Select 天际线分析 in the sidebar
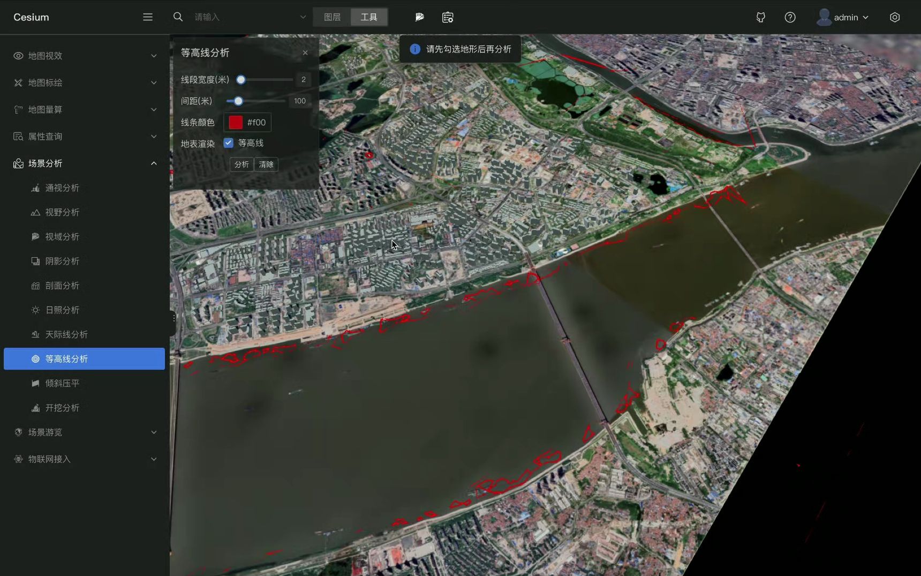Image resolution: width=921 pixels, height=576 pixels. tap(84, 334)
